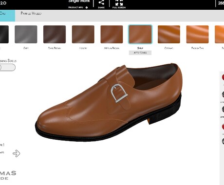This screenshot has width=224, height=185.
Task: Select the highlighted Syrup swatch
Action: coord(140,34)
